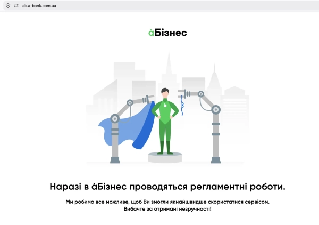Viewport: 319px width, 225px height.
Task: Click the text "Ми робимо все можливе, щоб Ви змогли якнайшвидше скористатися сервісом."
Action: click(x=167, y=202)
